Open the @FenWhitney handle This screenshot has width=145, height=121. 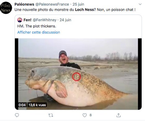pos(44,20)
